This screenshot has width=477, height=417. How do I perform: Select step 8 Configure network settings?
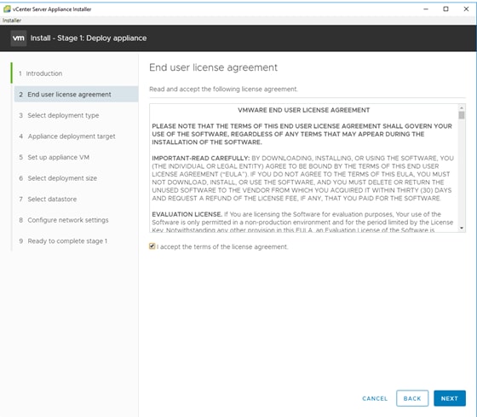(64, 220)
